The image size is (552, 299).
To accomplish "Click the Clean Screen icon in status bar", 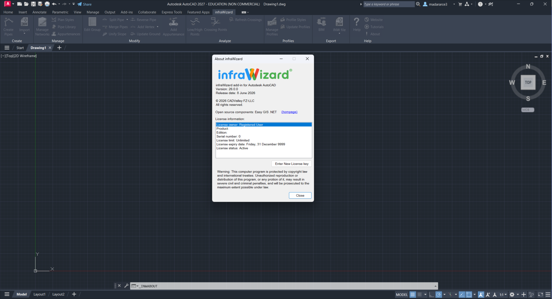I will coord(540,294).
